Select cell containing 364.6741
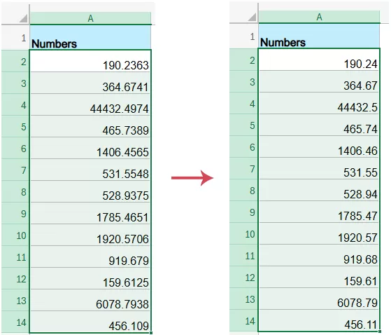 [x=90, y=83]
